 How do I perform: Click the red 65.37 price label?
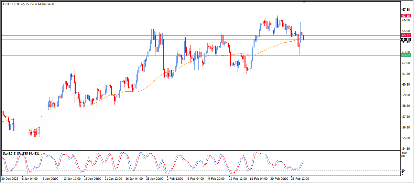(x=406, y=35)
